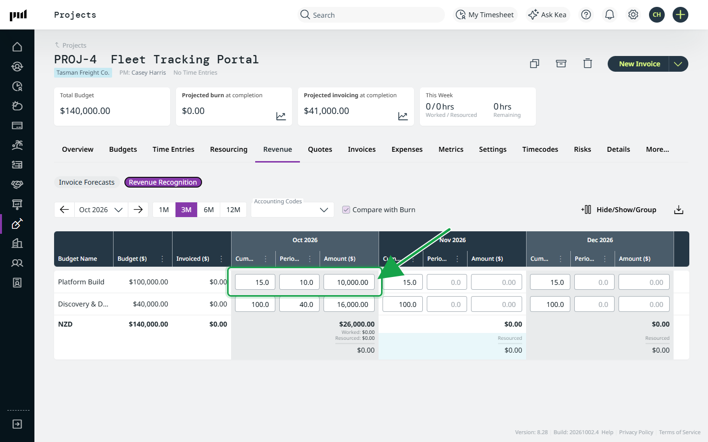Open settings gear icon in top bar
Viewport: 708px width, 442px height.
(x=633, y=15)
